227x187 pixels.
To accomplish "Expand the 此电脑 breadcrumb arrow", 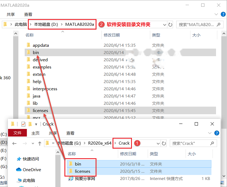I will [31, 24].
